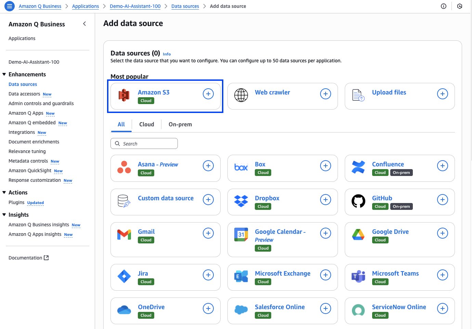
Task: Collapse the Actions section
Action: [x=4, y=192]
